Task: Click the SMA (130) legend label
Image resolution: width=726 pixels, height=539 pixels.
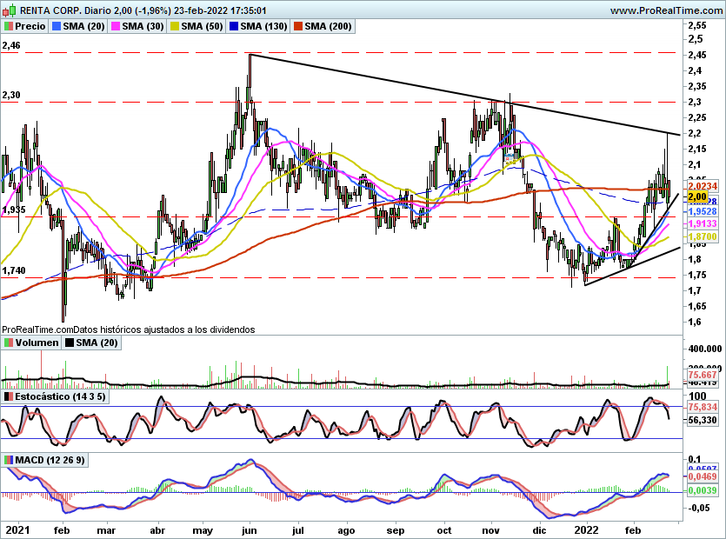Action: click(x=264, y=26)
